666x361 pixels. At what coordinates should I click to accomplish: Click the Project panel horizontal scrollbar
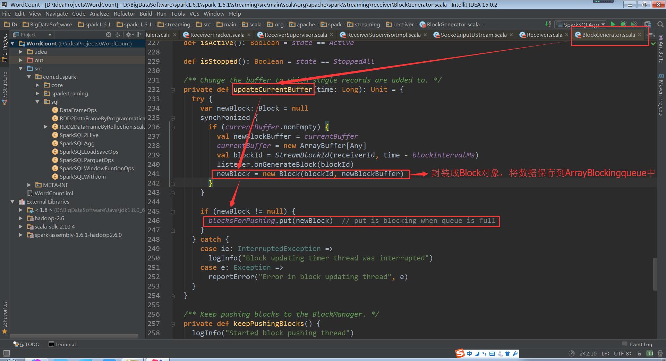74,336
